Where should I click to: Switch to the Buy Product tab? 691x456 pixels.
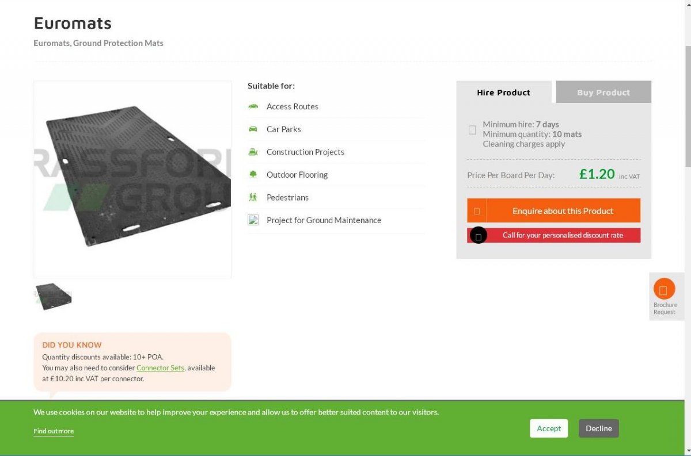(x=603, y=92)
